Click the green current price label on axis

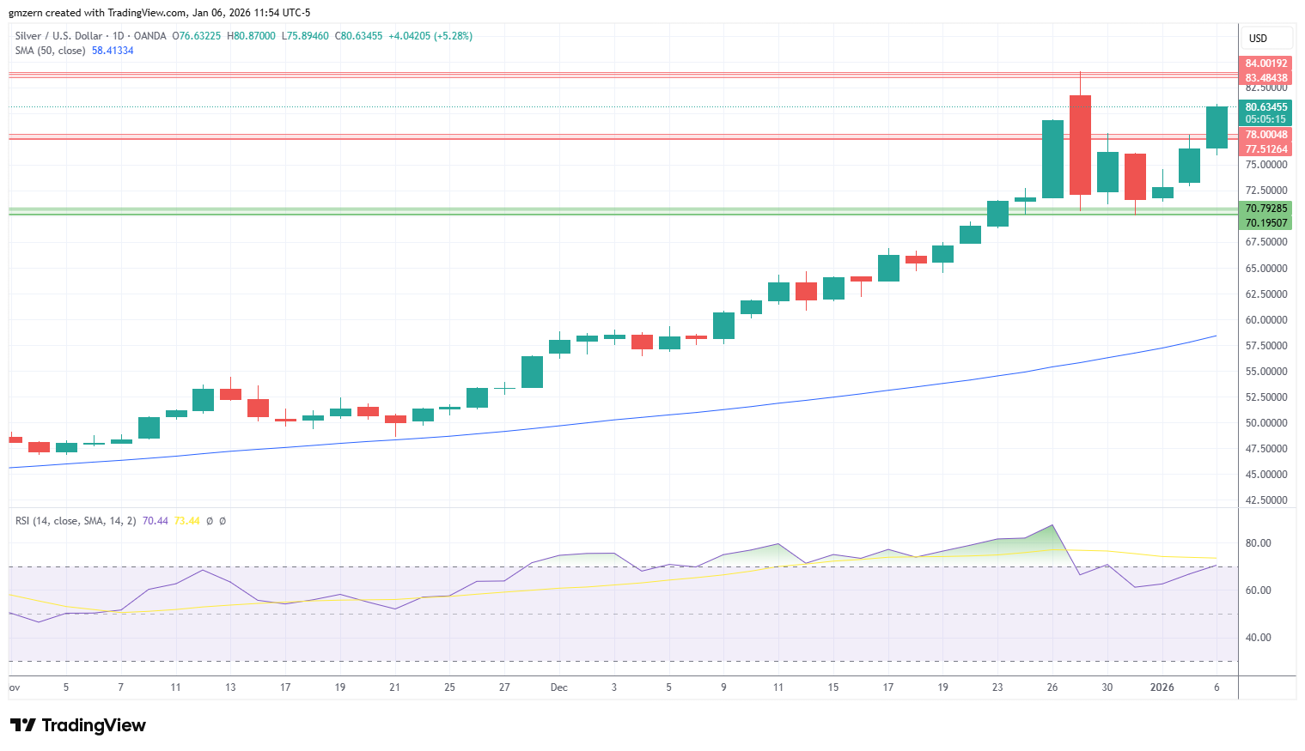[x=1266, y=107]
